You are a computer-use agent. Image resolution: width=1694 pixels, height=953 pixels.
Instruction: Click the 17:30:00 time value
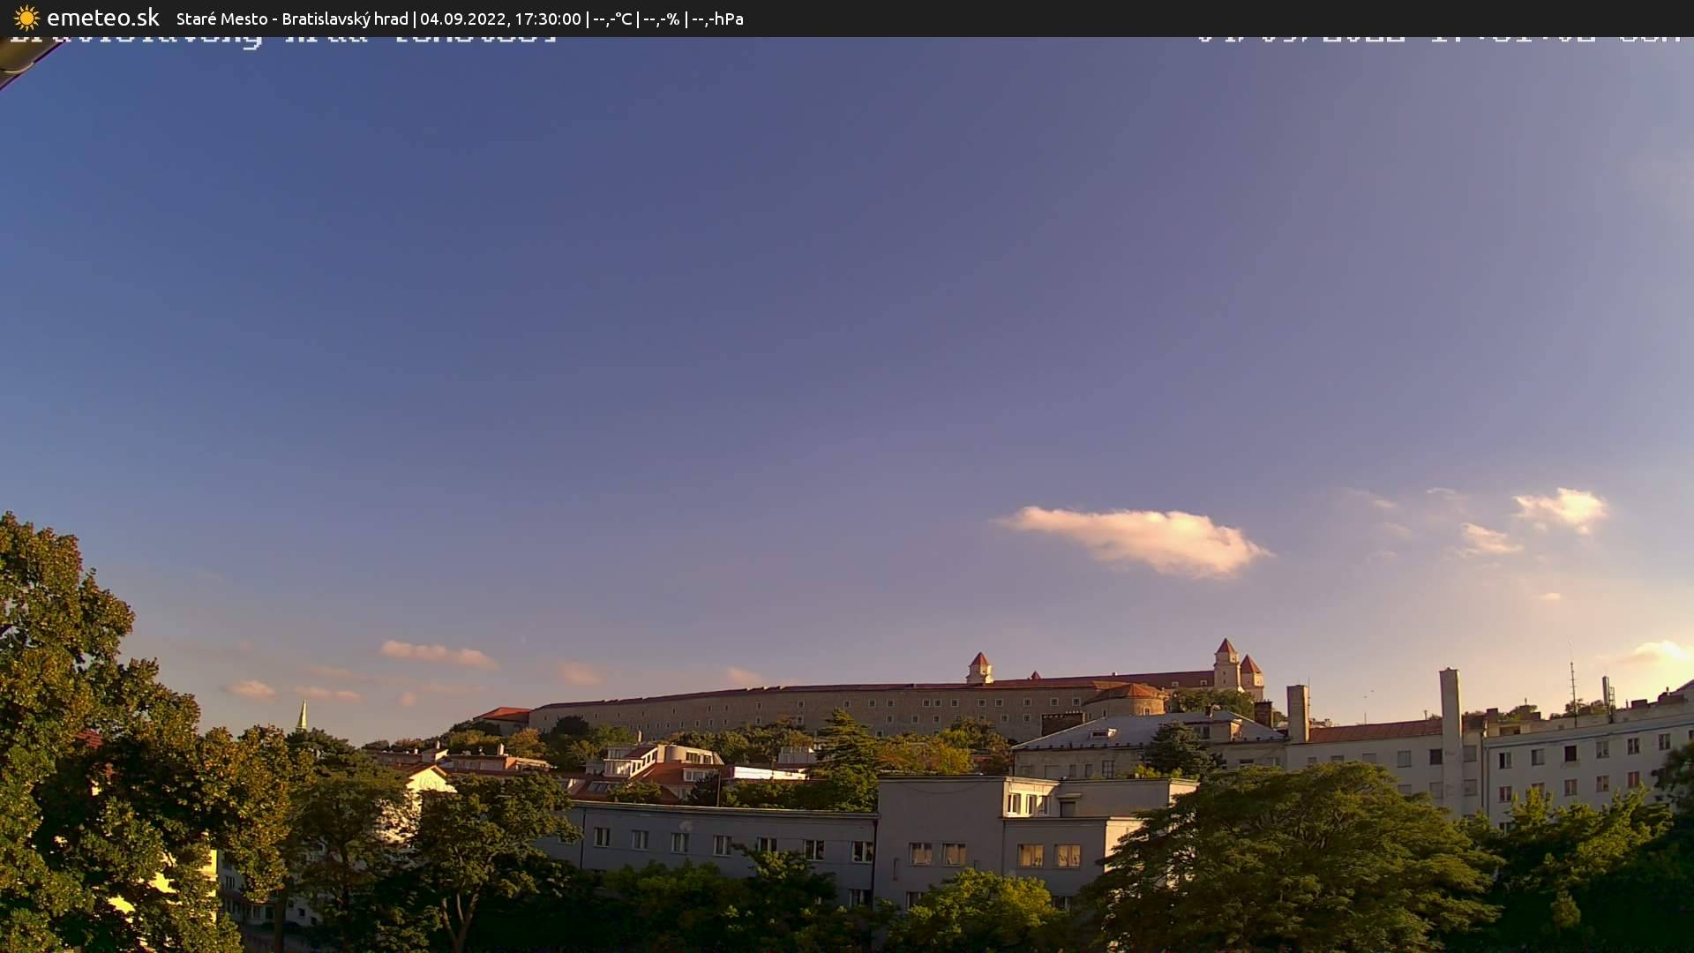tap(548, 18)
